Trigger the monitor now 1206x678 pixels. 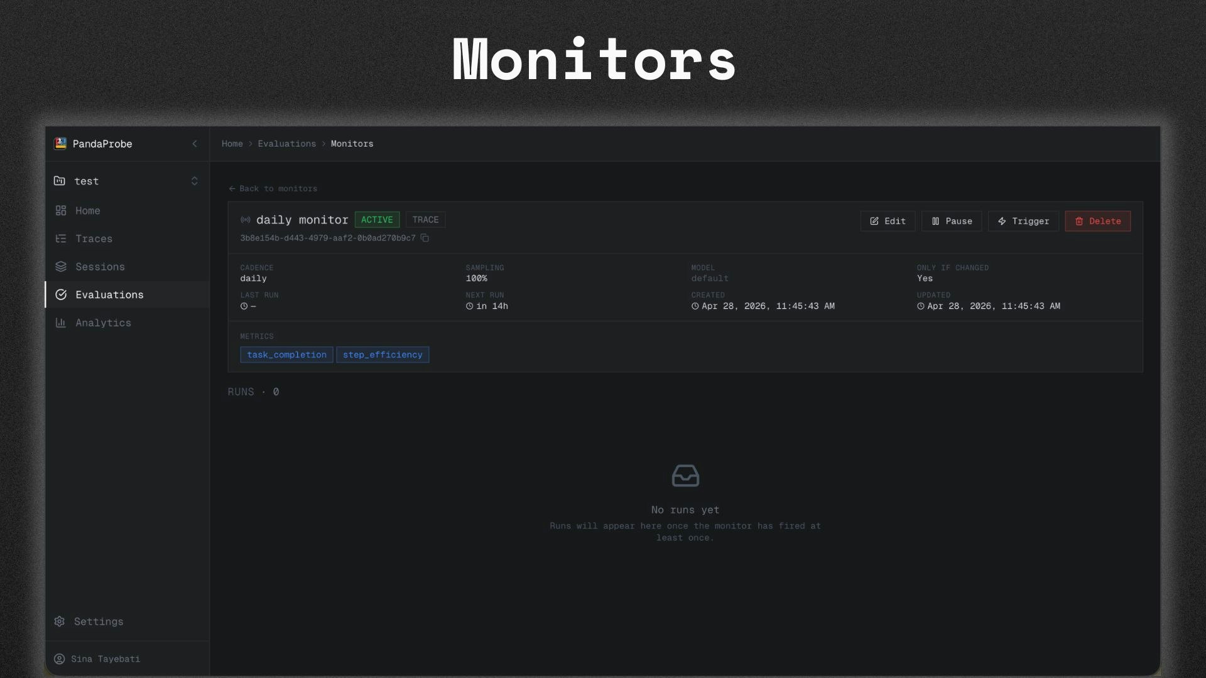[1023, 221]
